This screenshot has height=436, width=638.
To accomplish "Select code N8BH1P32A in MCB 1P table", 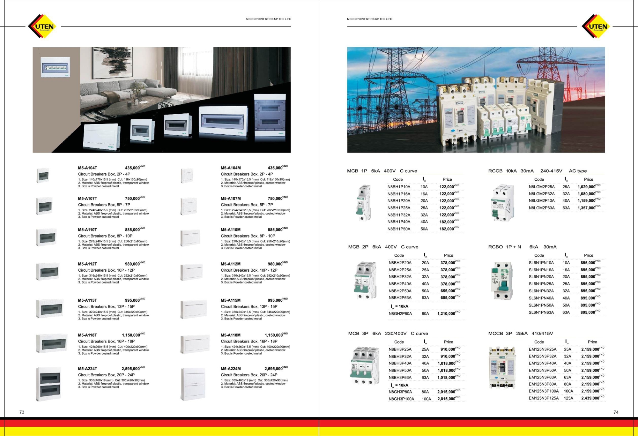I will click(399, 215).
